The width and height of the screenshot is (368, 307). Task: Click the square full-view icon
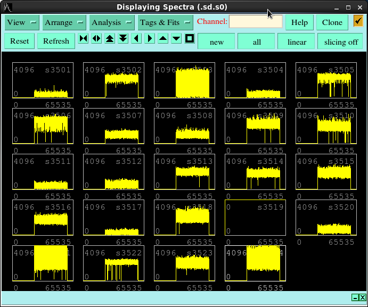pyautogui.click(x=190, y=39)
